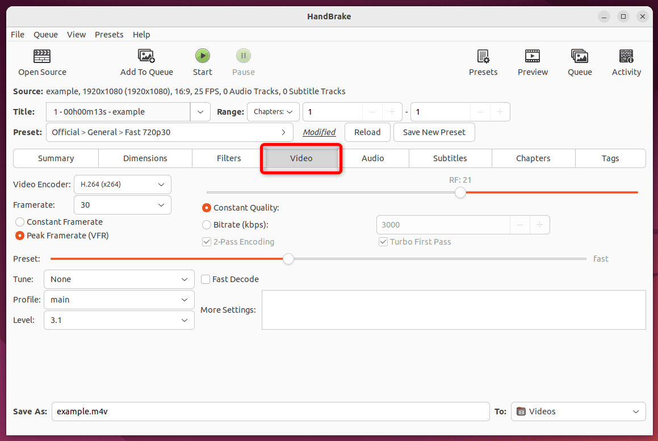Open the Preview window

tap(532, 61)
